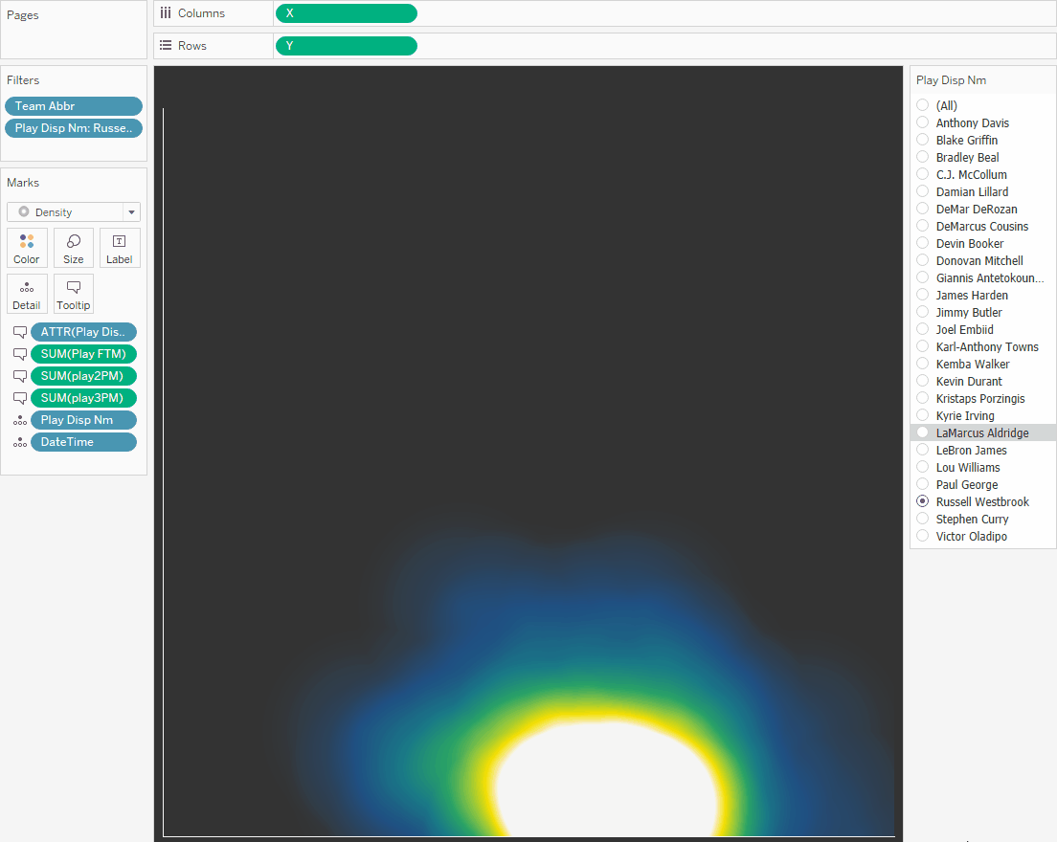Click the Density mark type icon

[x=24, y=211]
